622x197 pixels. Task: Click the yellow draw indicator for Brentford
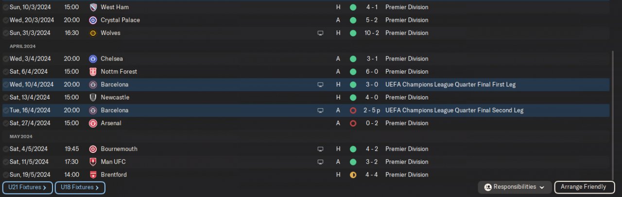point(353,175)
